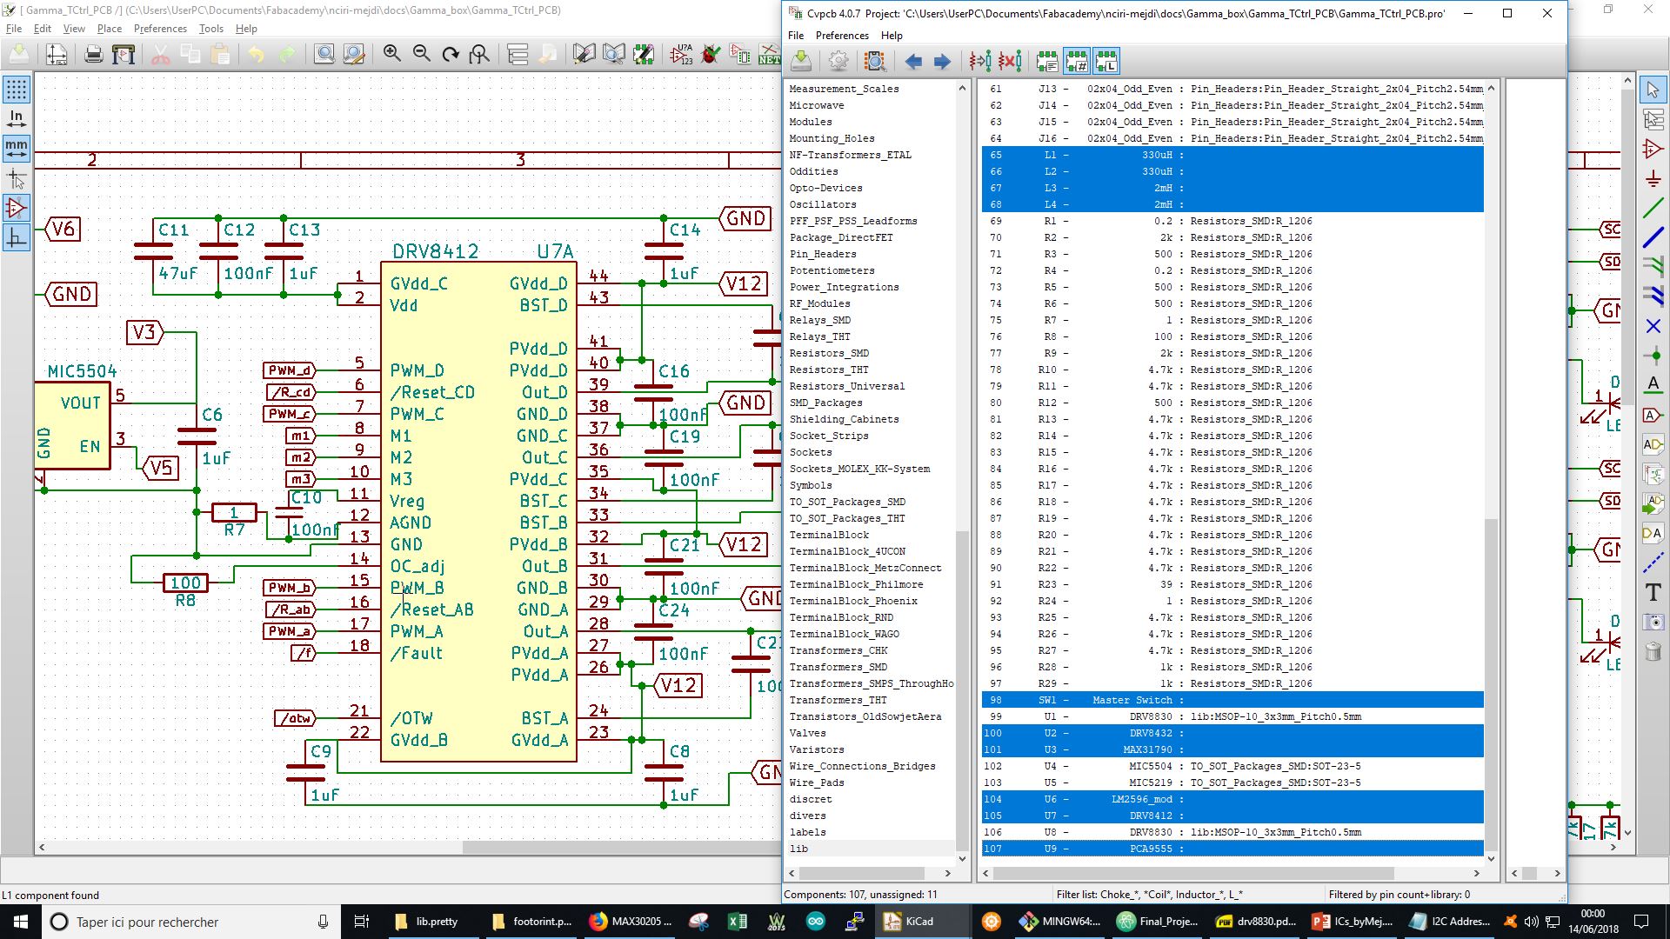Click the generate netlist NET icon
This screenshot has height=939, width=1670.
coord(769,55)
